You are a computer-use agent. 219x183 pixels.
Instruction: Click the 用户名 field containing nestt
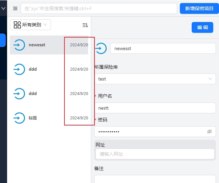[155, 108]
